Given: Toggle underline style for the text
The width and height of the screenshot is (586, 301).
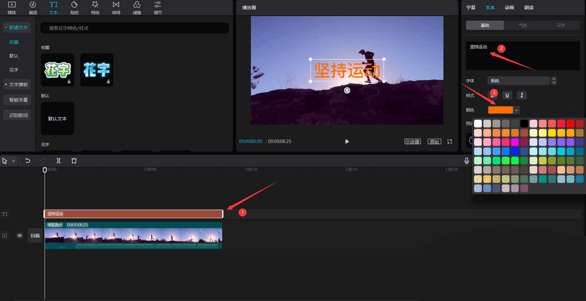Looking at the screenshot, I should tap(507, 95).
